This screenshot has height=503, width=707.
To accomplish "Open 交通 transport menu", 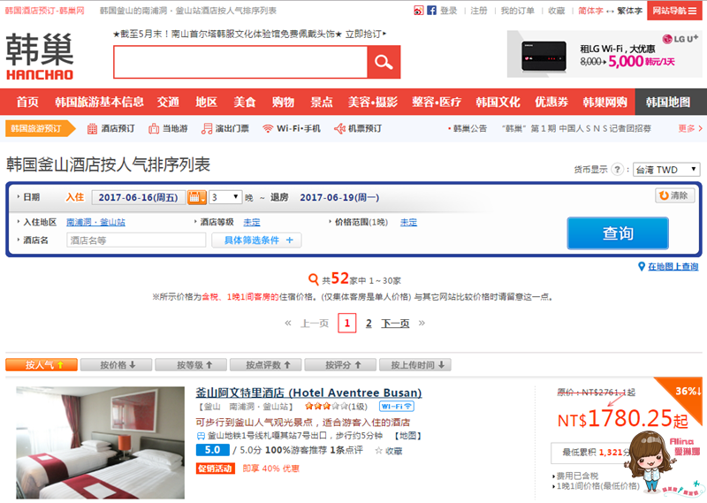I will click(x=168, y=102).
